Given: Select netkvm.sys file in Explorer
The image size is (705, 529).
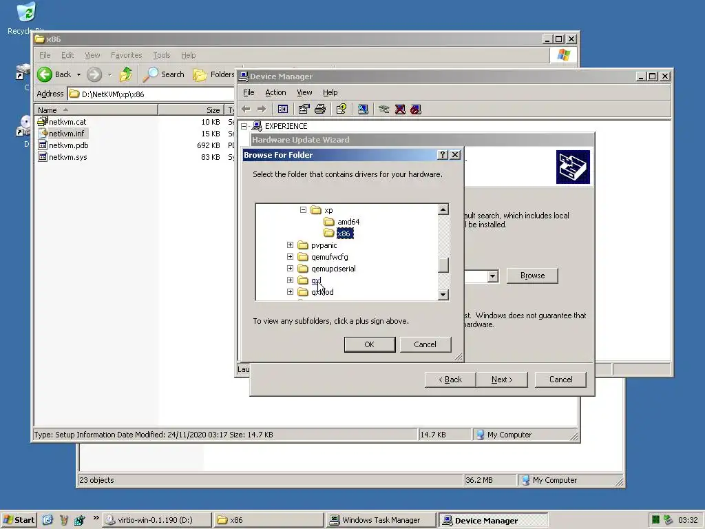Looking at the screenshot, I should coord(63,156).
